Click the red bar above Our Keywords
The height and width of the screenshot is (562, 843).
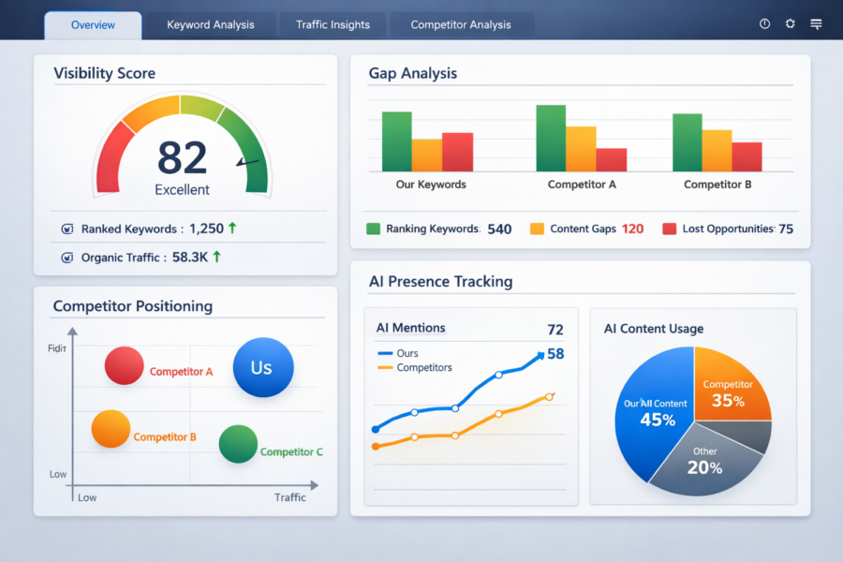pos(457,152)
